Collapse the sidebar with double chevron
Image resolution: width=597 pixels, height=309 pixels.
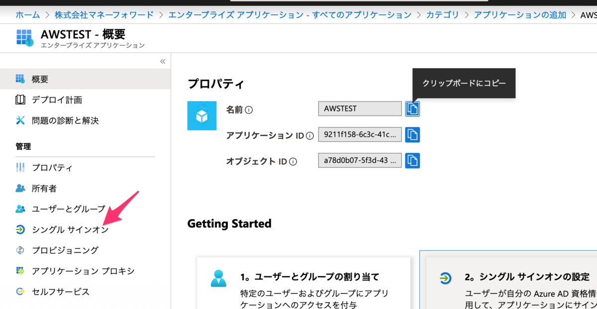[162, 61]
